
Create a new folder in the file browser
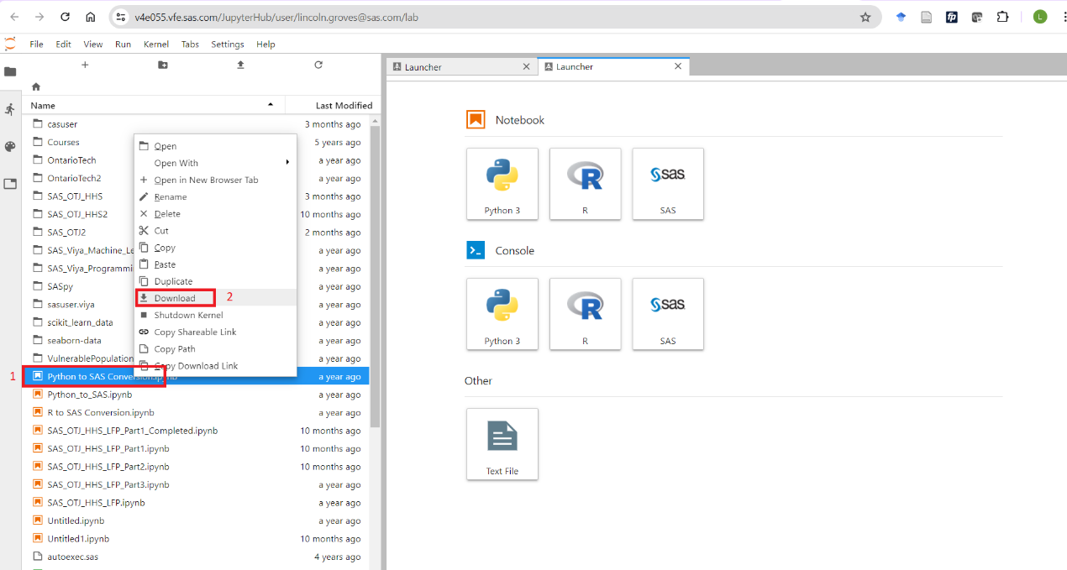tap(162, 65)
